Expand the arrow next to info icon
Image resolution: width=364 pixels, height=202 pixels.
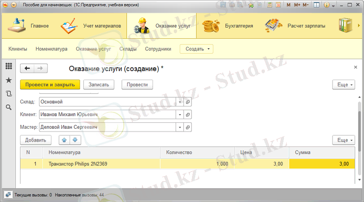pyautogui.click(x=334, y=5)
